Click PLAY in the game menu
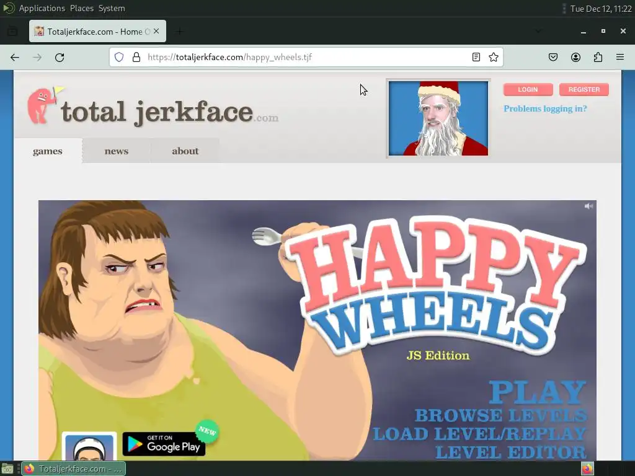The width and height of the screenshot is (635, 476). 538,392
